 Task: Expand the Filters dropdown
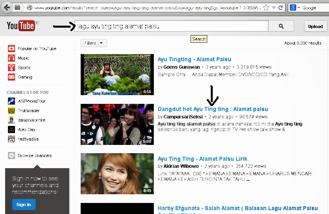point(94,43)
